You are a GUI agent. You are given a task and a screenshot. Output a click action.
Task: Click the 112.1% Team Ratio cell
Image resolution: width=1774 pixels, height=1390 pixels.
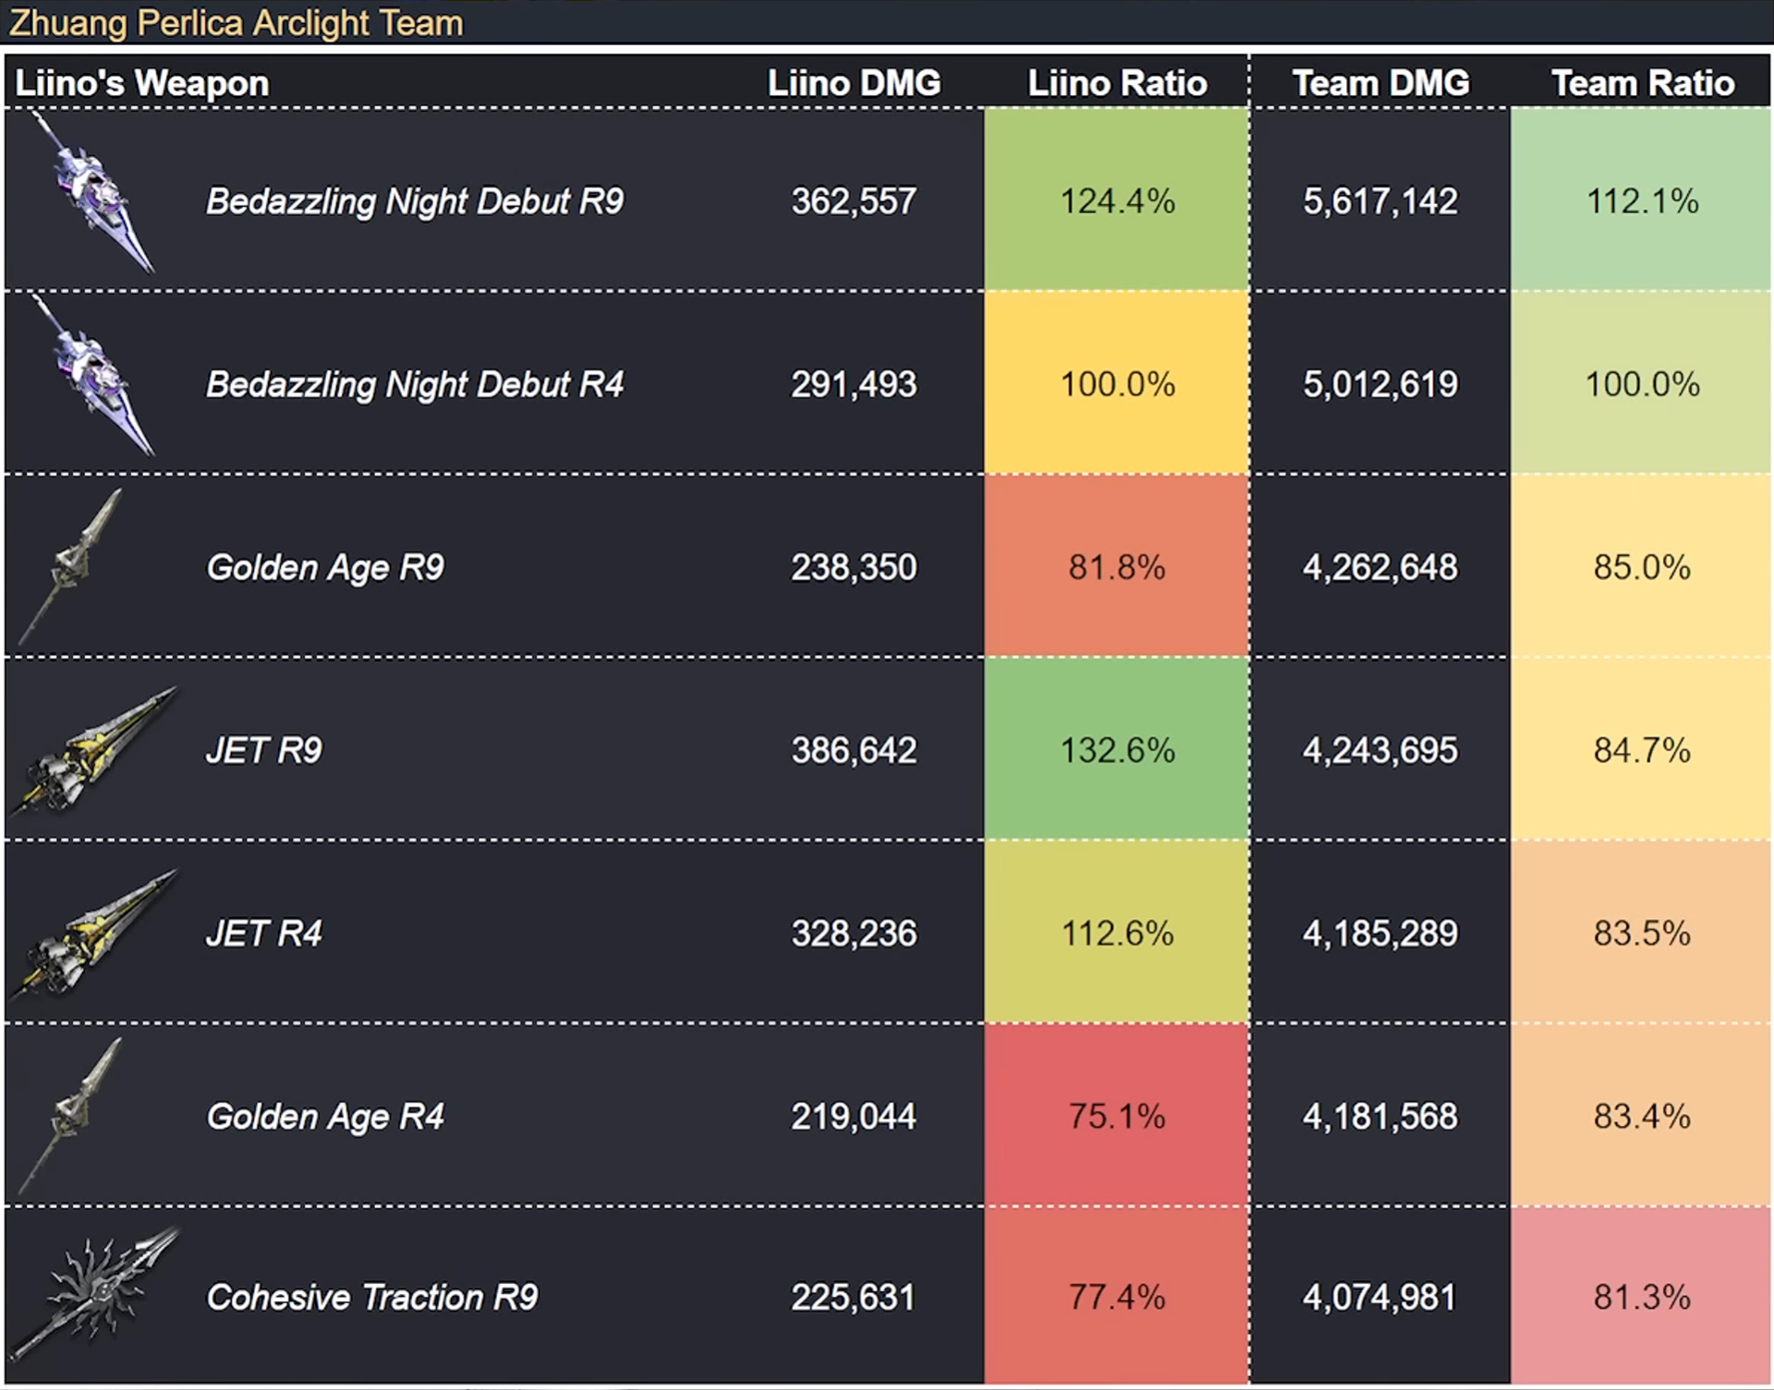click(x=1642, y=200)
